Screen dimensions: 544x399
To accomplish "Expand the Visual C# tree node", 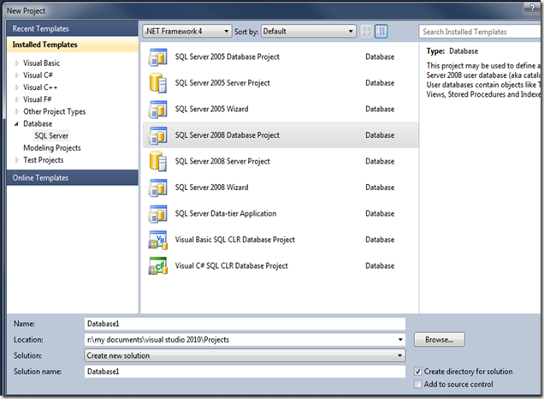I will click(16, 75).
